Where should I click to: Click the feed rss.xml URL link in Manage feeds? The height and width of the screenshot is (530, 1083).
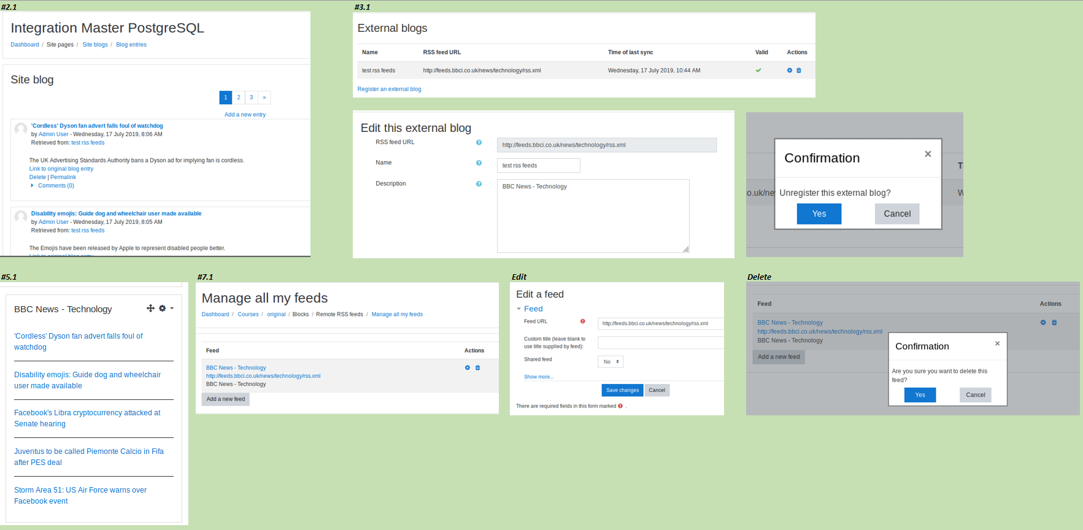point(263,376)
